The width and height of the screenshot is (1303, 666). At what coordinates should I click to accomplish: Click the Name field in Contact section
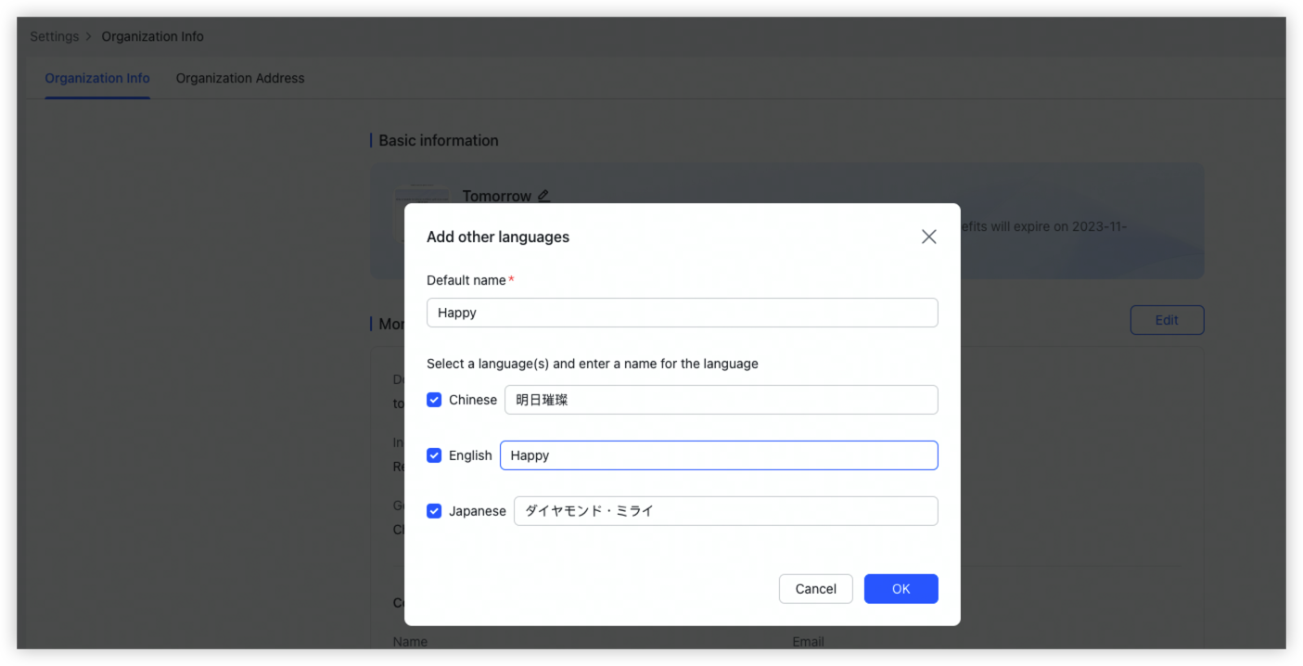[x=412, y=641]
